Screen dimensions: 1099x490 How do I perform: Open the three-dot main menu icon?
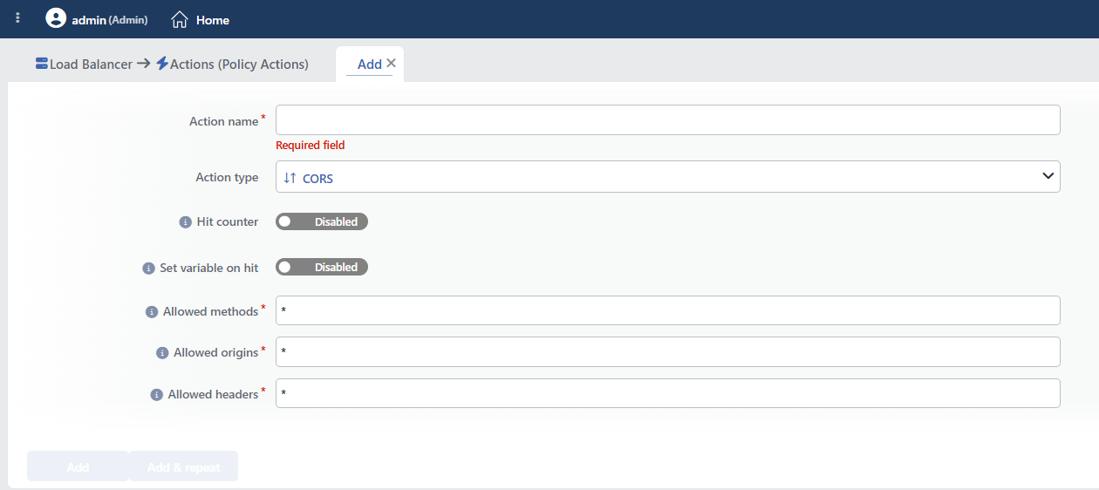pyautogui.click(x=18, y=18)
